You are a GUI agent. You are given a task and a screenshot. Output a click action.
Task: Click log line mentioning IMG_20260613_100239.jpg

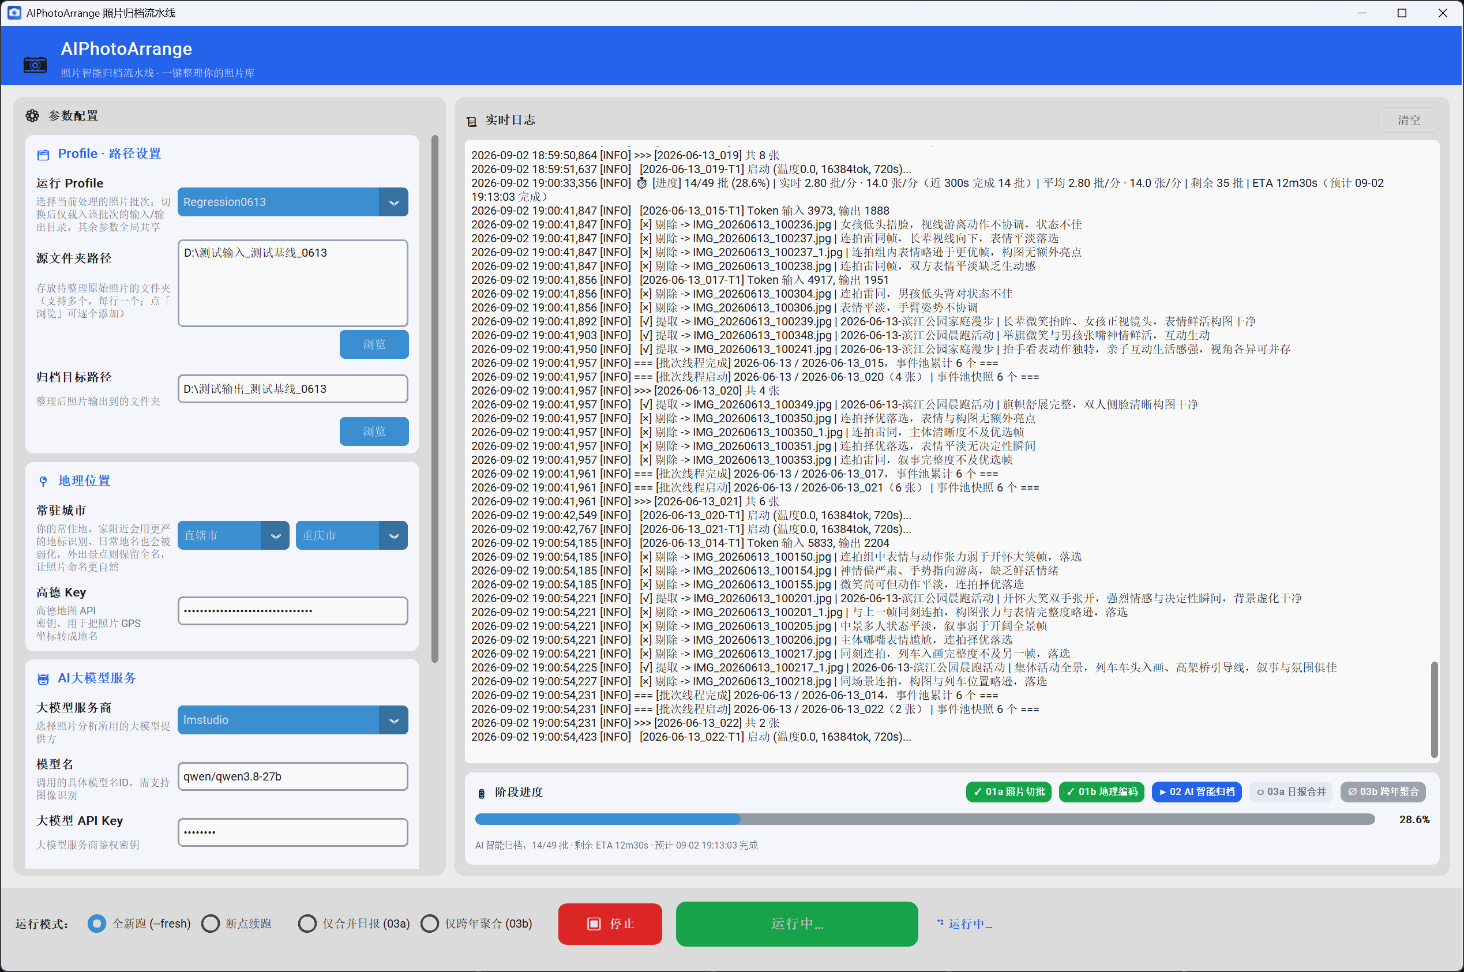(864, 322)
